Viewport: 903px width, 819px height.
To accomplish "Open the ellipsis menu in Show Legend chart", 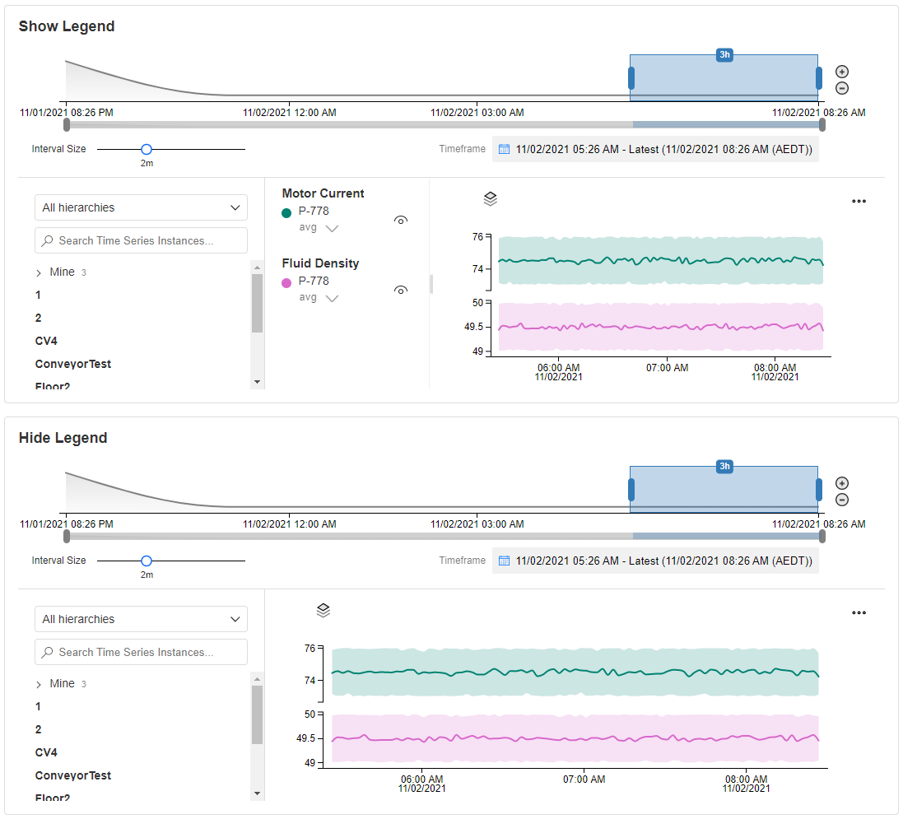I will pyautogui.click(x=859, y=201).
